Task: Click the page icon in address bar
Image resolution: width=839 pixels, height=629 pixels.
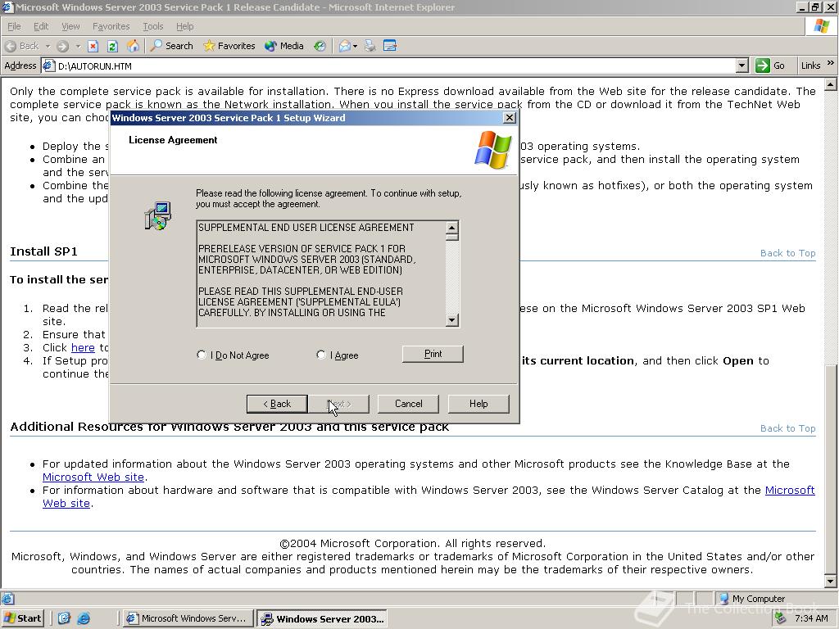Action: pos(48,66)
